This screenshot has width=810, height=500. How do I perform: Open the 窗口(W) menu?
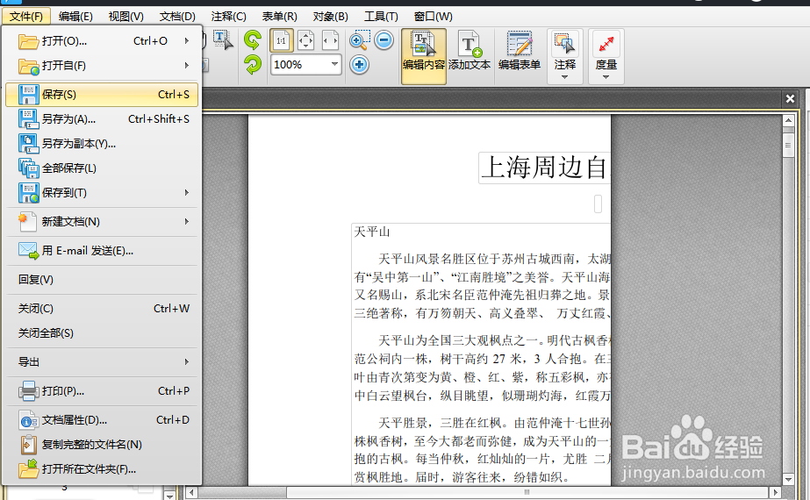(433, 17)
